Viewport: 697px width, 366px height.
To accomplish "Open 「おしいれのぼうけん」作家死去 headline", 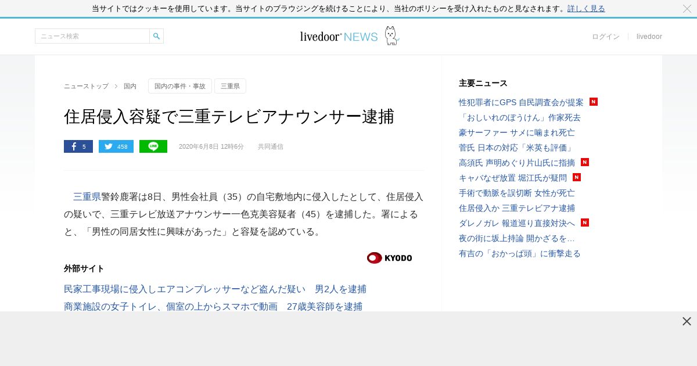I will click(x=520, y=117).
